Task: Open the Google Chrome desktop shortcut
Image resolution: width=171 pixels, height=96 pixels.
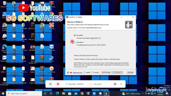Action: pos(5,27)
